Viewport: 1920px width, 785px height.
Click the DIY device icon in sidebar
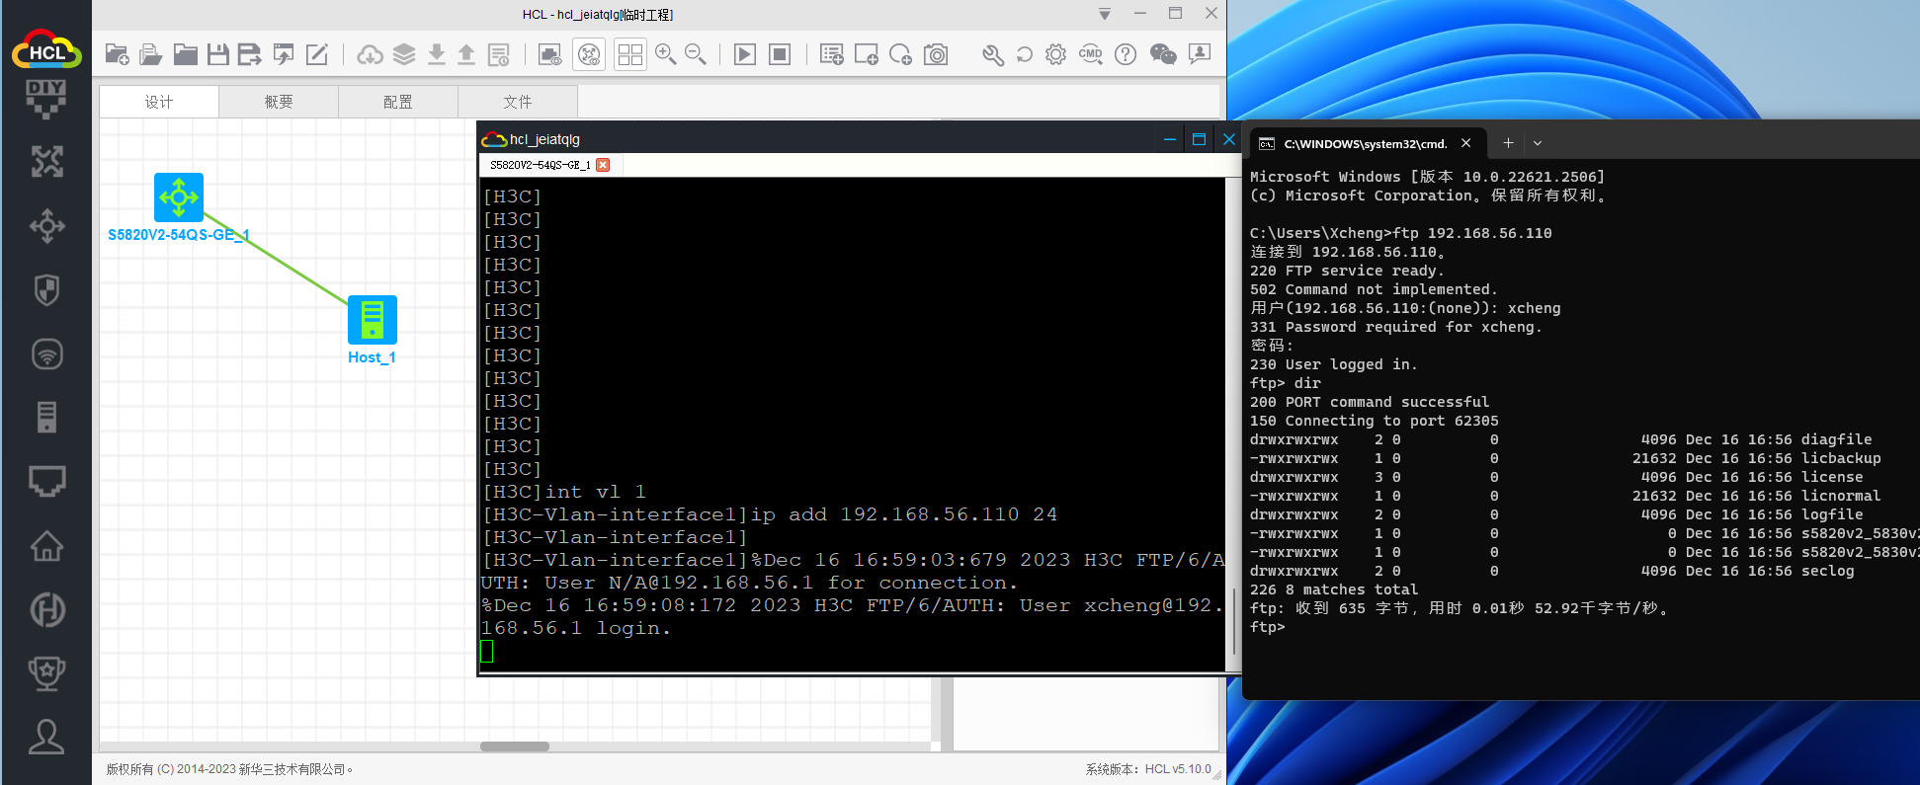[x=46, y=99]
